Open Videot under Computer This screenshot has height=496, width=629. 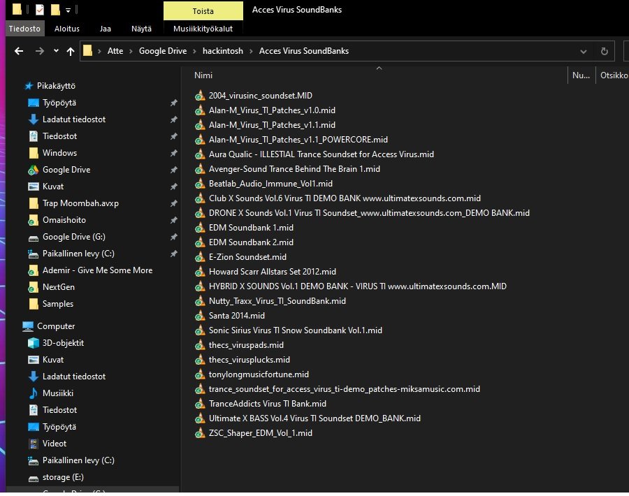pyautogui.click(x=54, y=444)
